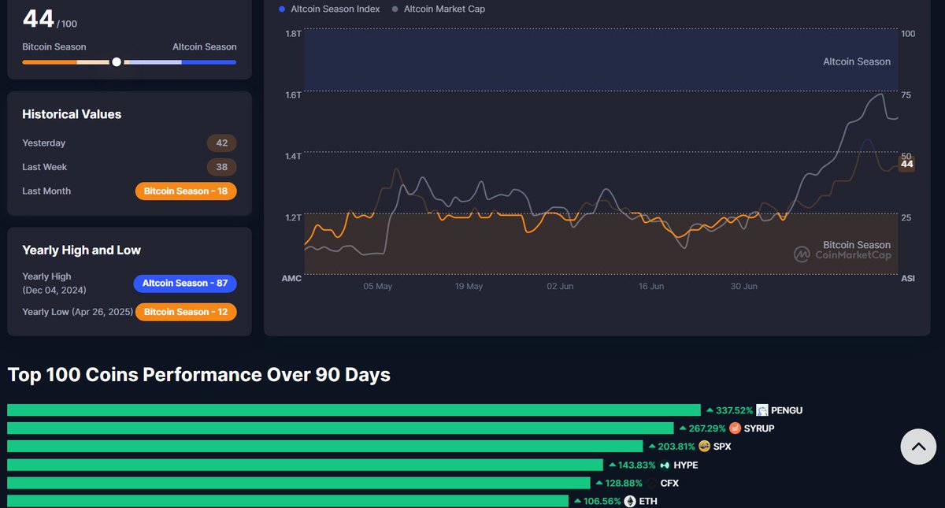Toggle the Altcoin Season Index legend
The height and width of the screenshot is (508, 945).
point(329,9)
